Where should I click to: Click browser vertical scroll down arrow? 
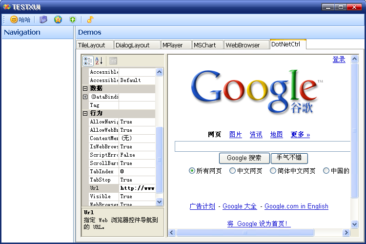pyautogui.click(x=355, y=224)
